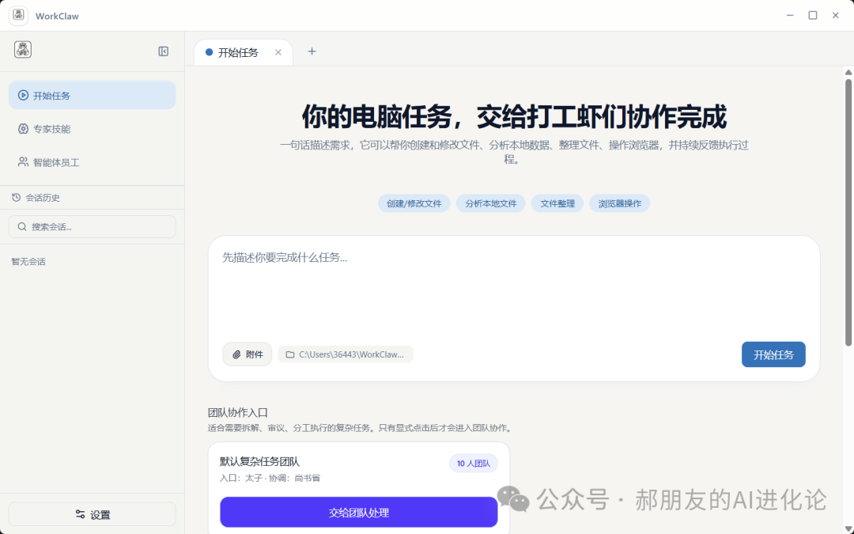Open 会话历史 conversation history
854x534 pixels.
coord(43,197)
